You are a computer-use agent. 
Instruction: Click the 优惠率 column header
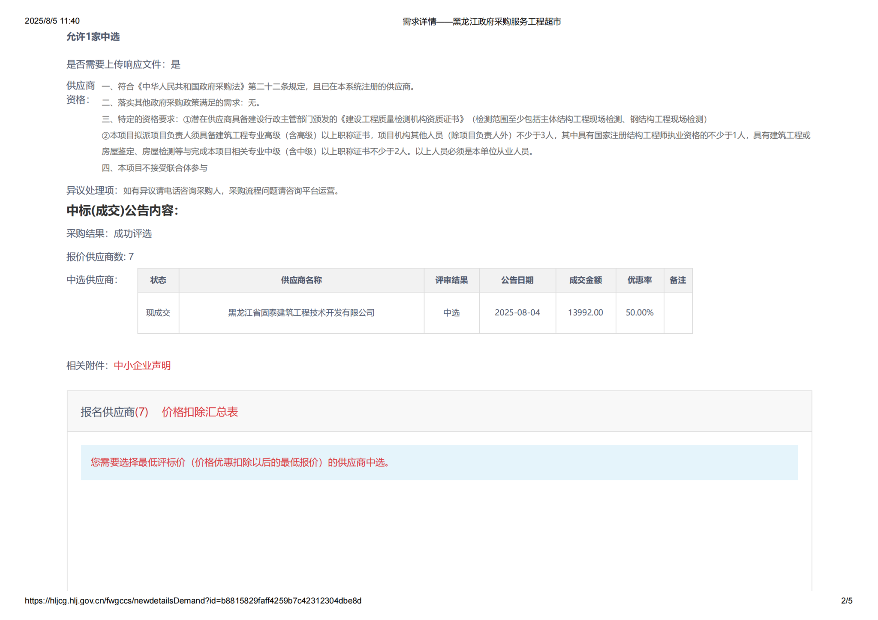tap(639, 280)
